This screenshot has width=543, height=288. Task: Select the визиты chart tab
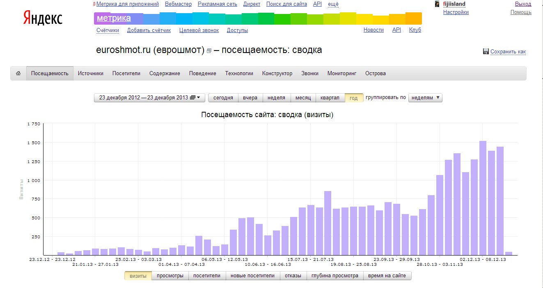(x=138, y=276)
